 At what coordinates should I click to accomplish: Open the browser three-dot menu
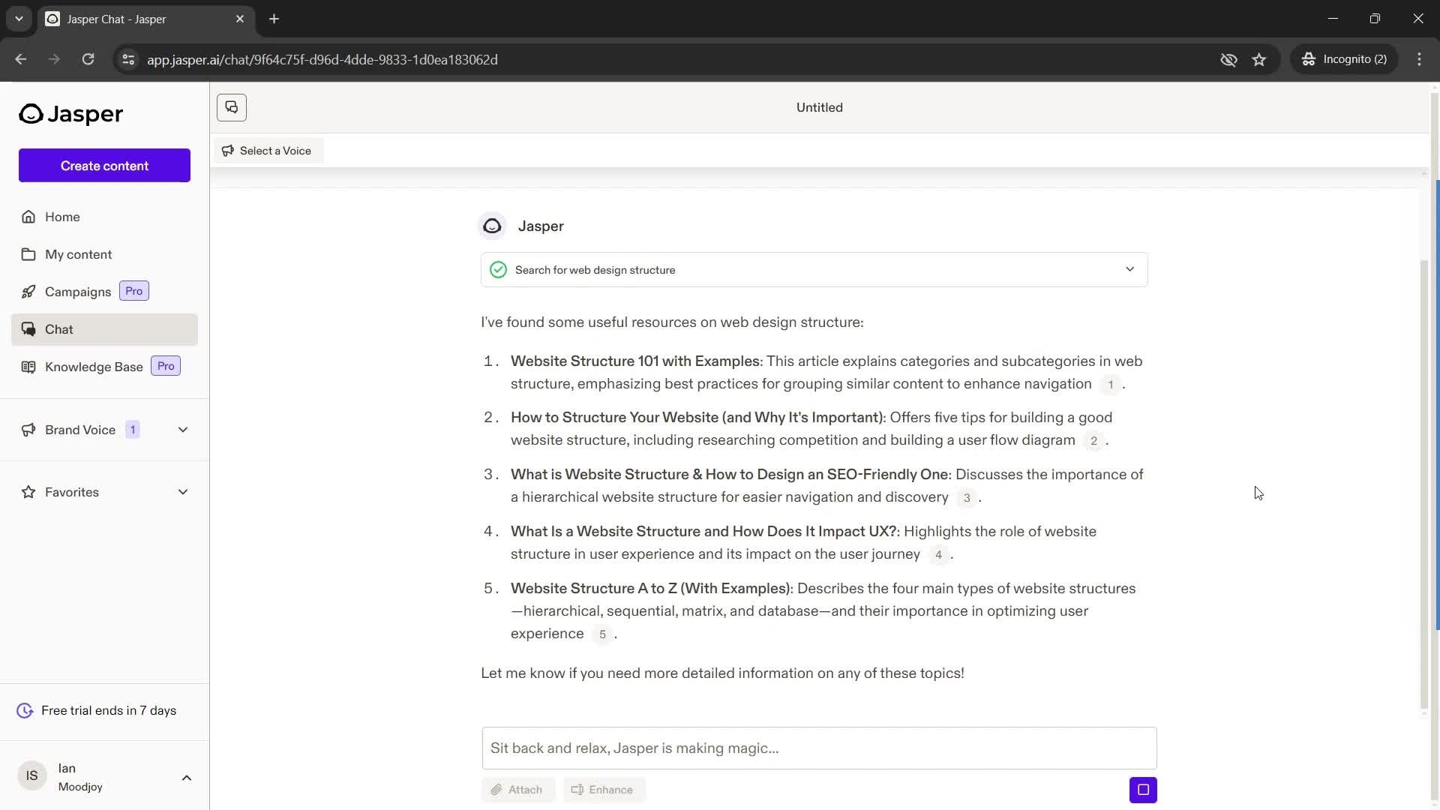tap(1419, 59)
